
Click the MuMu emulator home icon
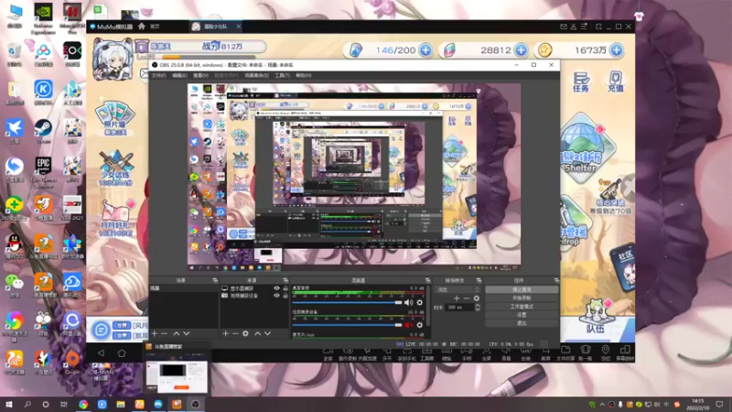[x=142, y=27]
